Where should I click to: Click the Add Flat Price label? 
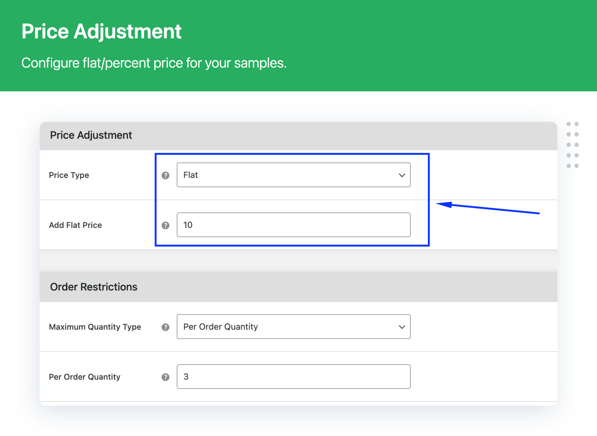(75, 225)
